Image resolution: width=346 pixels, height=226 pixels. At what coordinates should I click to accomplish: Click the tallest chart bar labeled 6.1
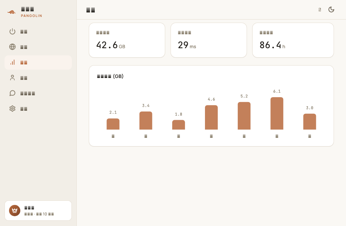[277, 113]
